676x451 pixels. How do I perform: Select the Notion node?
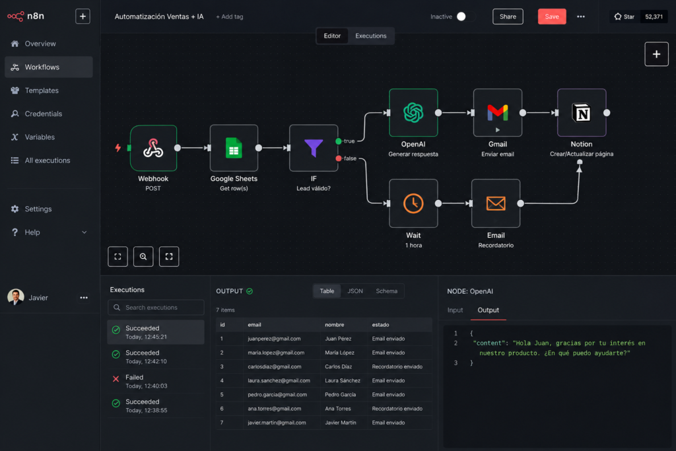[x=582, y=112]
